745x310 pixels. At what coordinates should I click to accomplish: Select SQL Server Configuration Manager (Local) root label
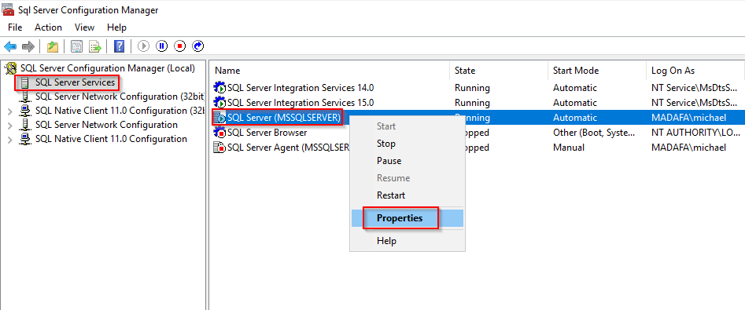[107, 68]
